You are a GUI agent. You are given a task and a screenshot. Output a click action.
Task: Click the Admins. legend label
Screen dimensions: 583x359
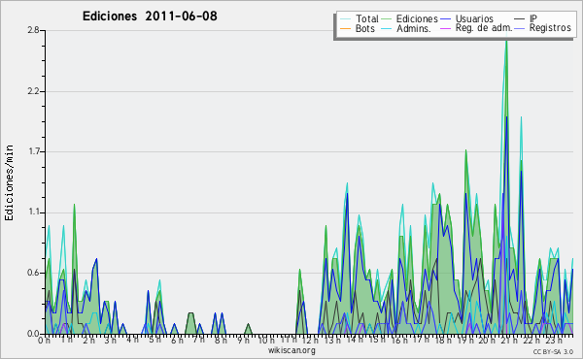pyautogui.click(x=414, y=28)
